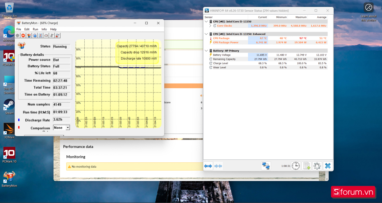Click the grey arrow icon in BatteryMon toolbar
This screenshot has width=382, height=203.
click(x=52, y=36)
